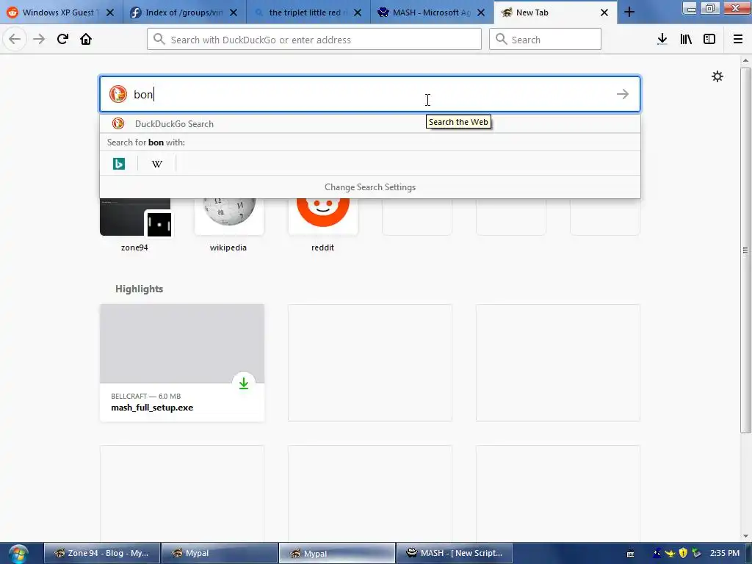Open mash_full_setup.exe highlight card
The image size is (752, 564).
[x=182, y=363]
